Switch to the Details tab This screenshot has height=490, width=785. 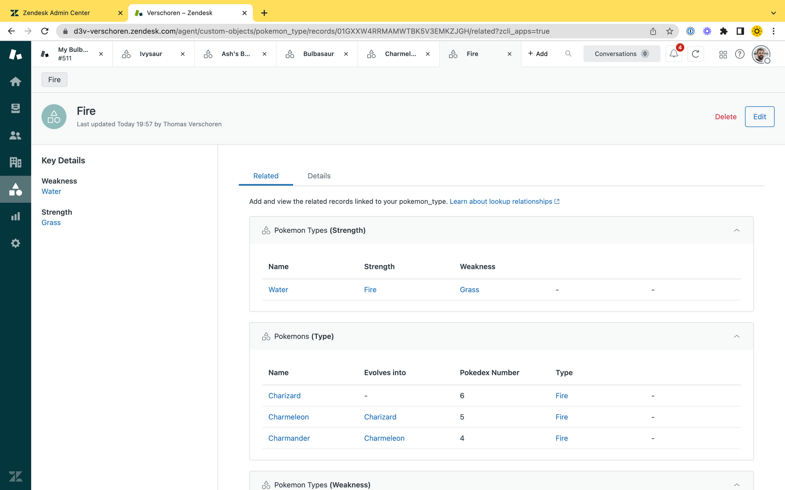point(319,176)
